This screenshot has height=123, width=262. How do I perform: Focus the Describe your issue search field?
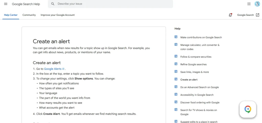pos(110,4)
